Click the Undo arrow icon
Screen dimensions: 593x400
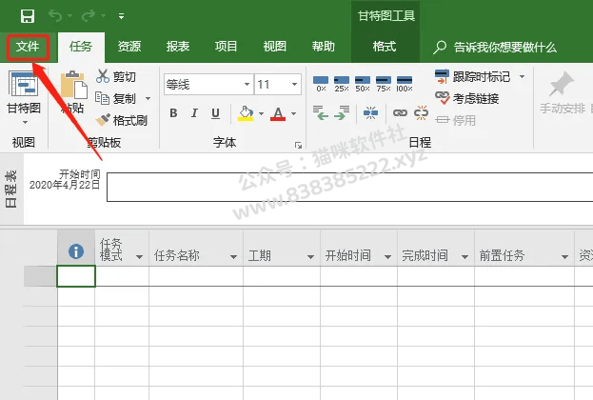[55, 16]
